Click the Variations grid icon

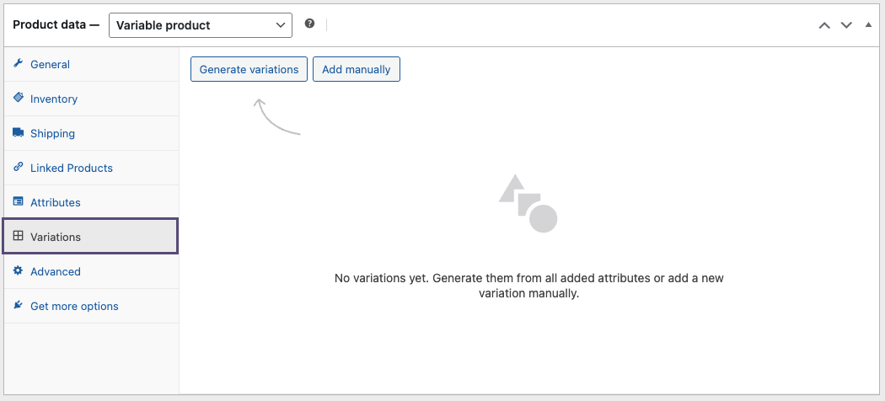tap(18, 237)
